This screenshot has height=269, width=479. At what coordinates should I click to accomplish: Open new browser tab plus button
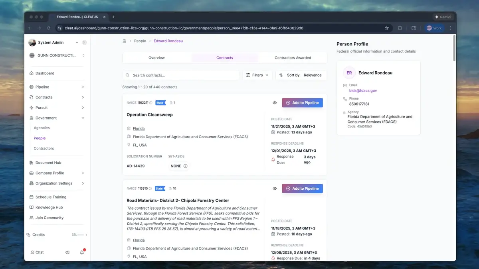point(114,17)
